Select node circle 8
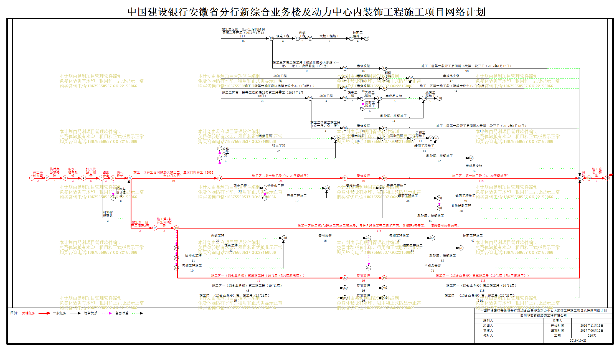This screenshot has height=345, width=614. [x=130, y=178]
